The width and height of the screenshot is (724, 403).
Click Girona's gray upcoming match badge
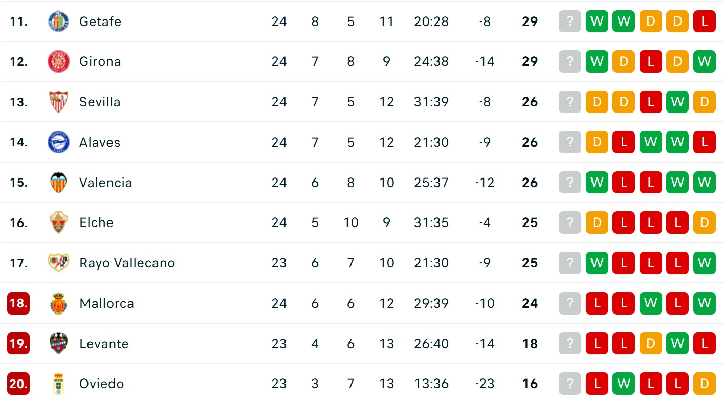(570, 61)
